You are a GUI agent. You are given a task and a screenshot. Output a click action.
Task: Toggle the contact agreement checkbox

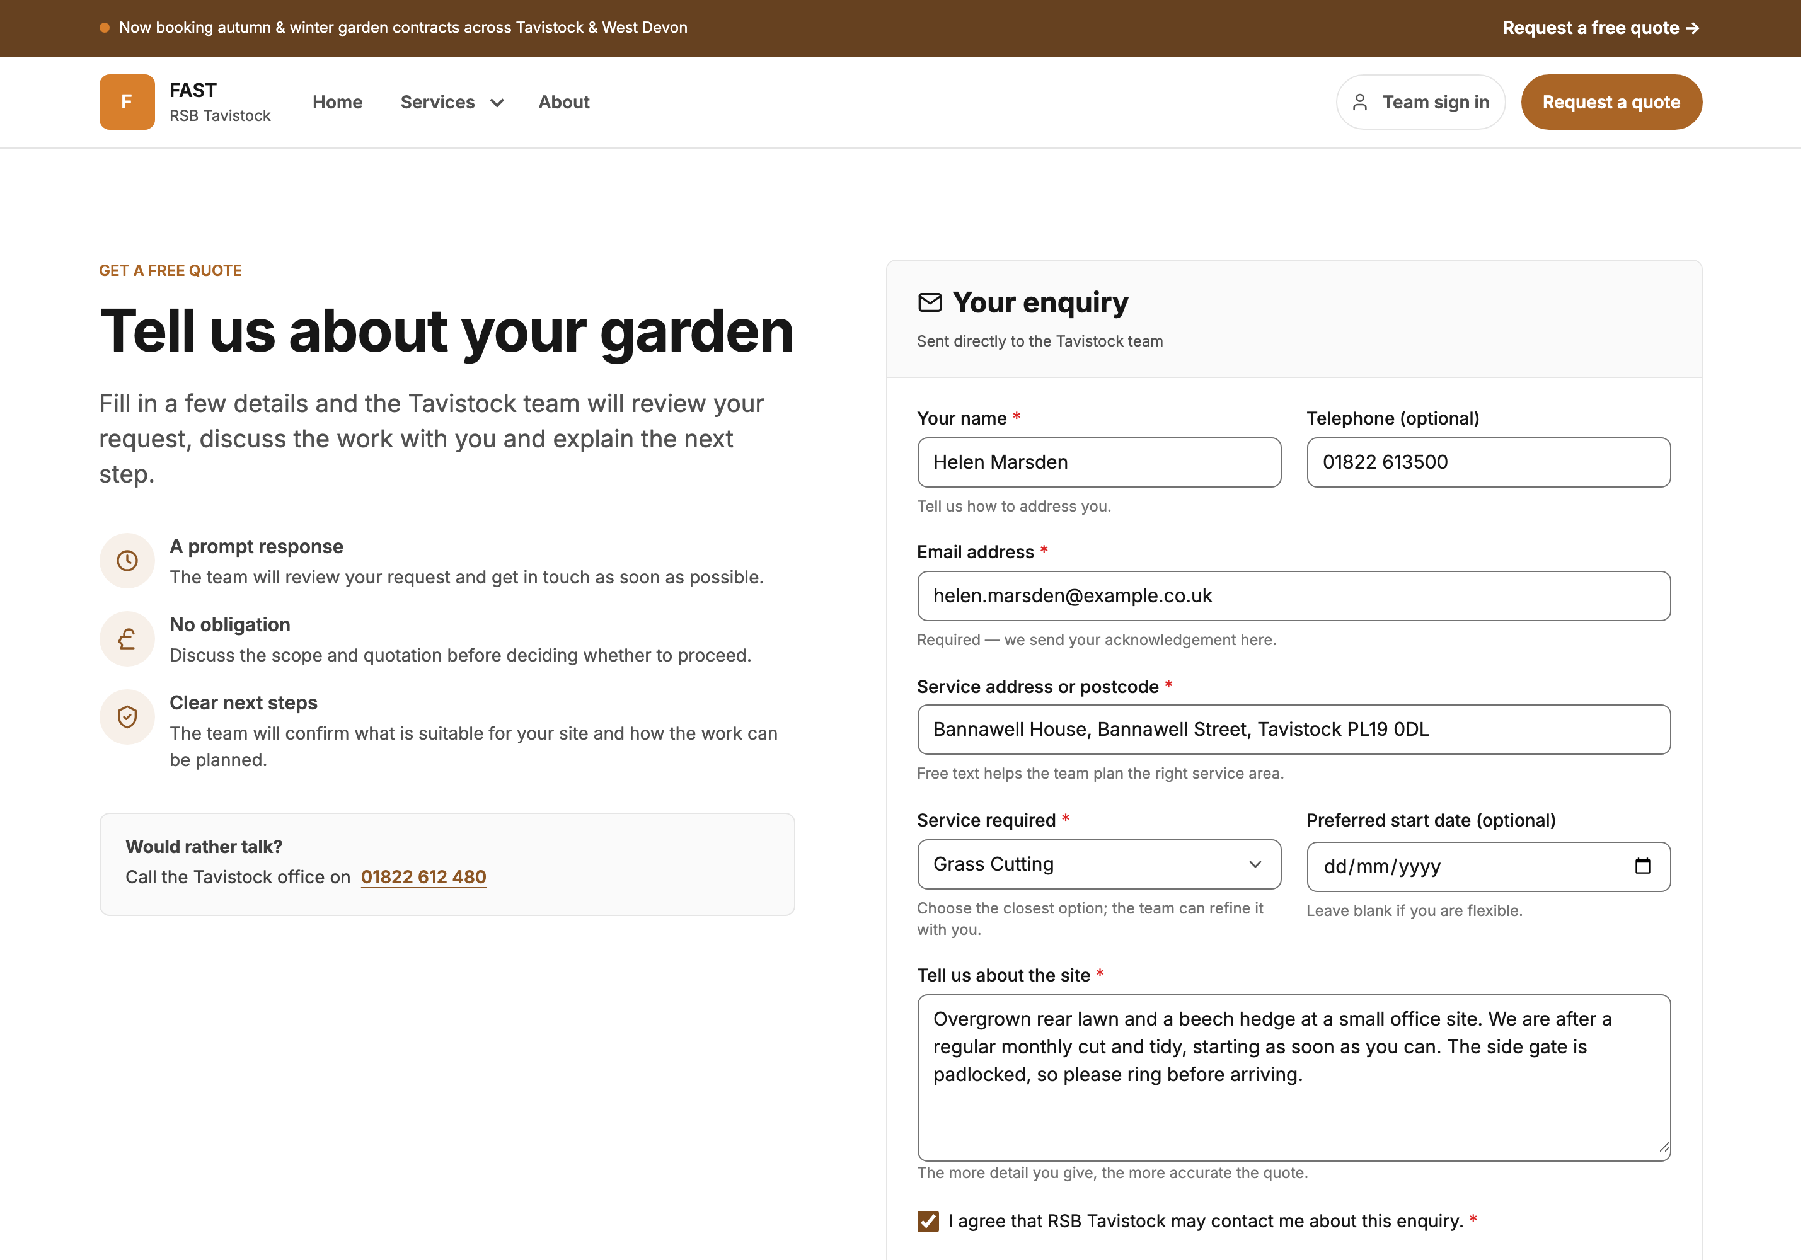[x=928, y=1222]
